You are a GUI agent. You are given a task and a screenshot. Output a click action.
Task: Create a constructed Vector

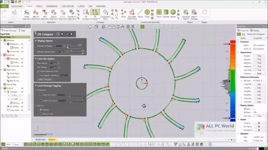coord(140,14)
